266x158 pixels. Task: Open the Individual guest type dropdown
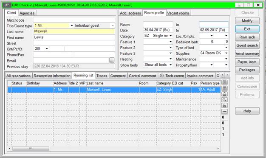pyautogui.click(x=113, y=25)
